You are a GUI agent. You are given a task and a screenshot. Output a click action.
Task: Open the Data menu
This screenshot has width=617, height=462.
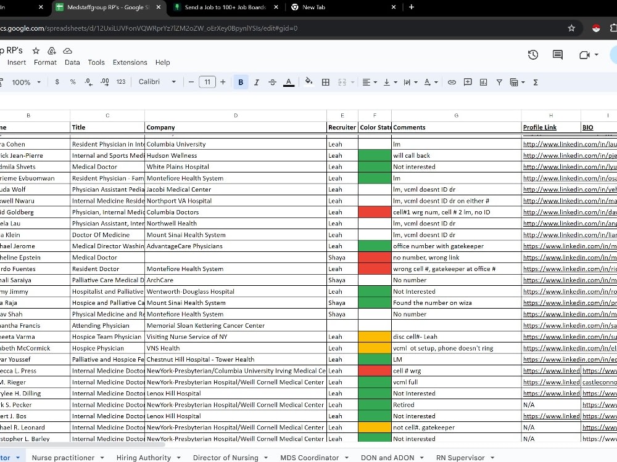pos(72,62)
